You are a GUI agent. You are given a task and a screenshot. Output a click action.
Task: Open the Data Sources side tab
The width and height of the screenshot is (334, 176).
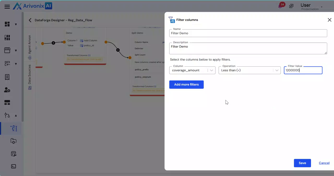click(x=29, y=75)
